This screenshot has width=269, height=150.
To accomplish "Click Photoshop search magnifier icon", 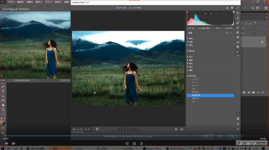I will [253, 8].
